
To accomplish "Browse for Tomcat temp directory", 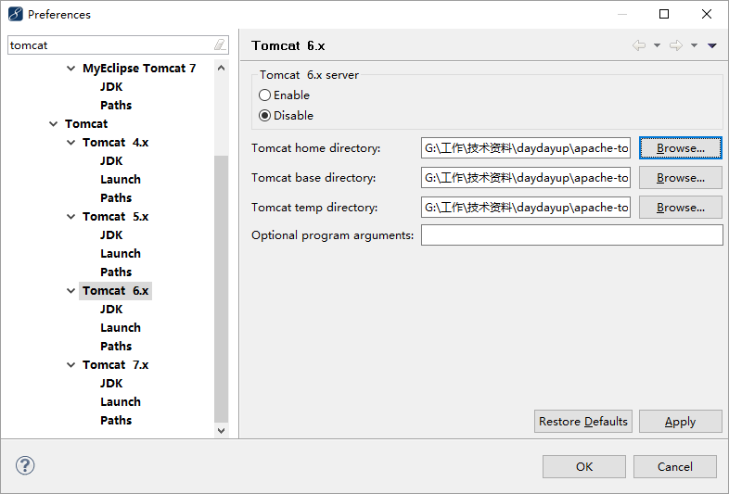I will coord(680,208).
